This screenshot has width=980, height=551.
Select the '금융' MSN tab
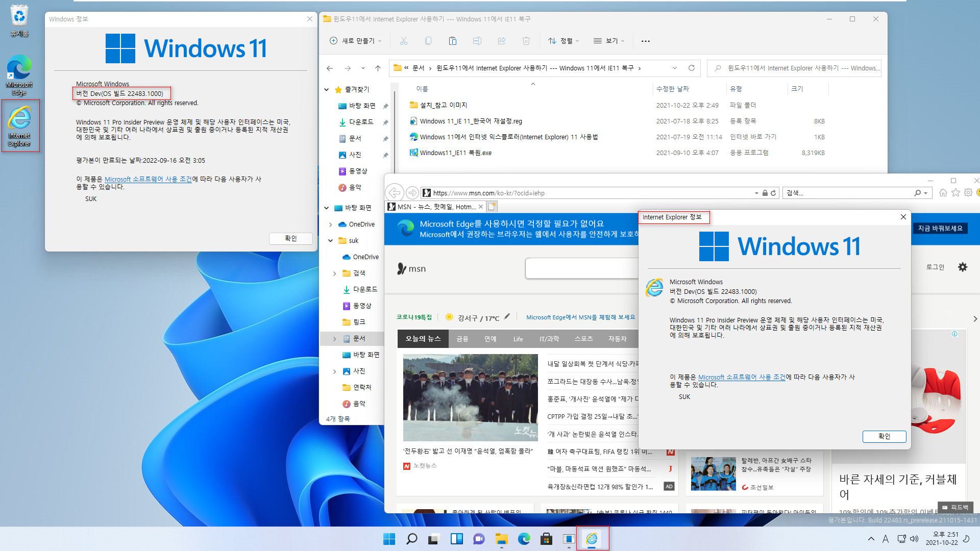coord(462,339)
